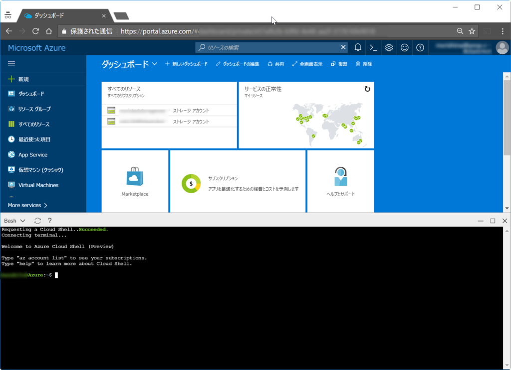Restart Cloud Shell with the refresh icon

[37, 221]
